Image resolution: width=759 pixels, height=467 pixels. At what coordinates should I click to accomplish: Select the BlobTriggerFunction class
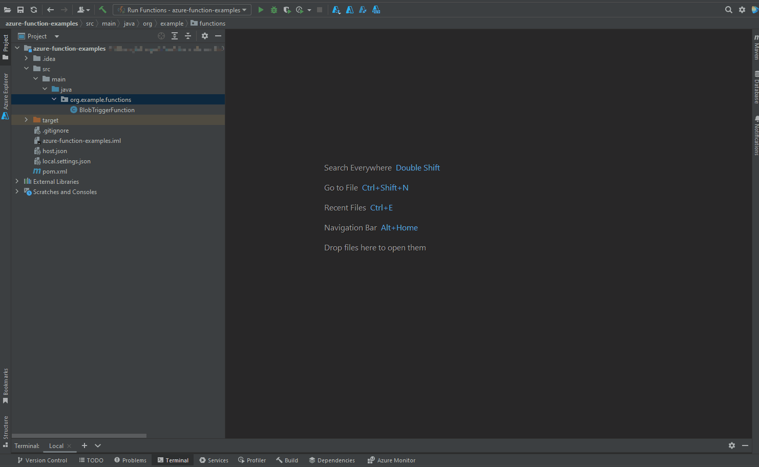pyautogui.click(x=102, y=110)
